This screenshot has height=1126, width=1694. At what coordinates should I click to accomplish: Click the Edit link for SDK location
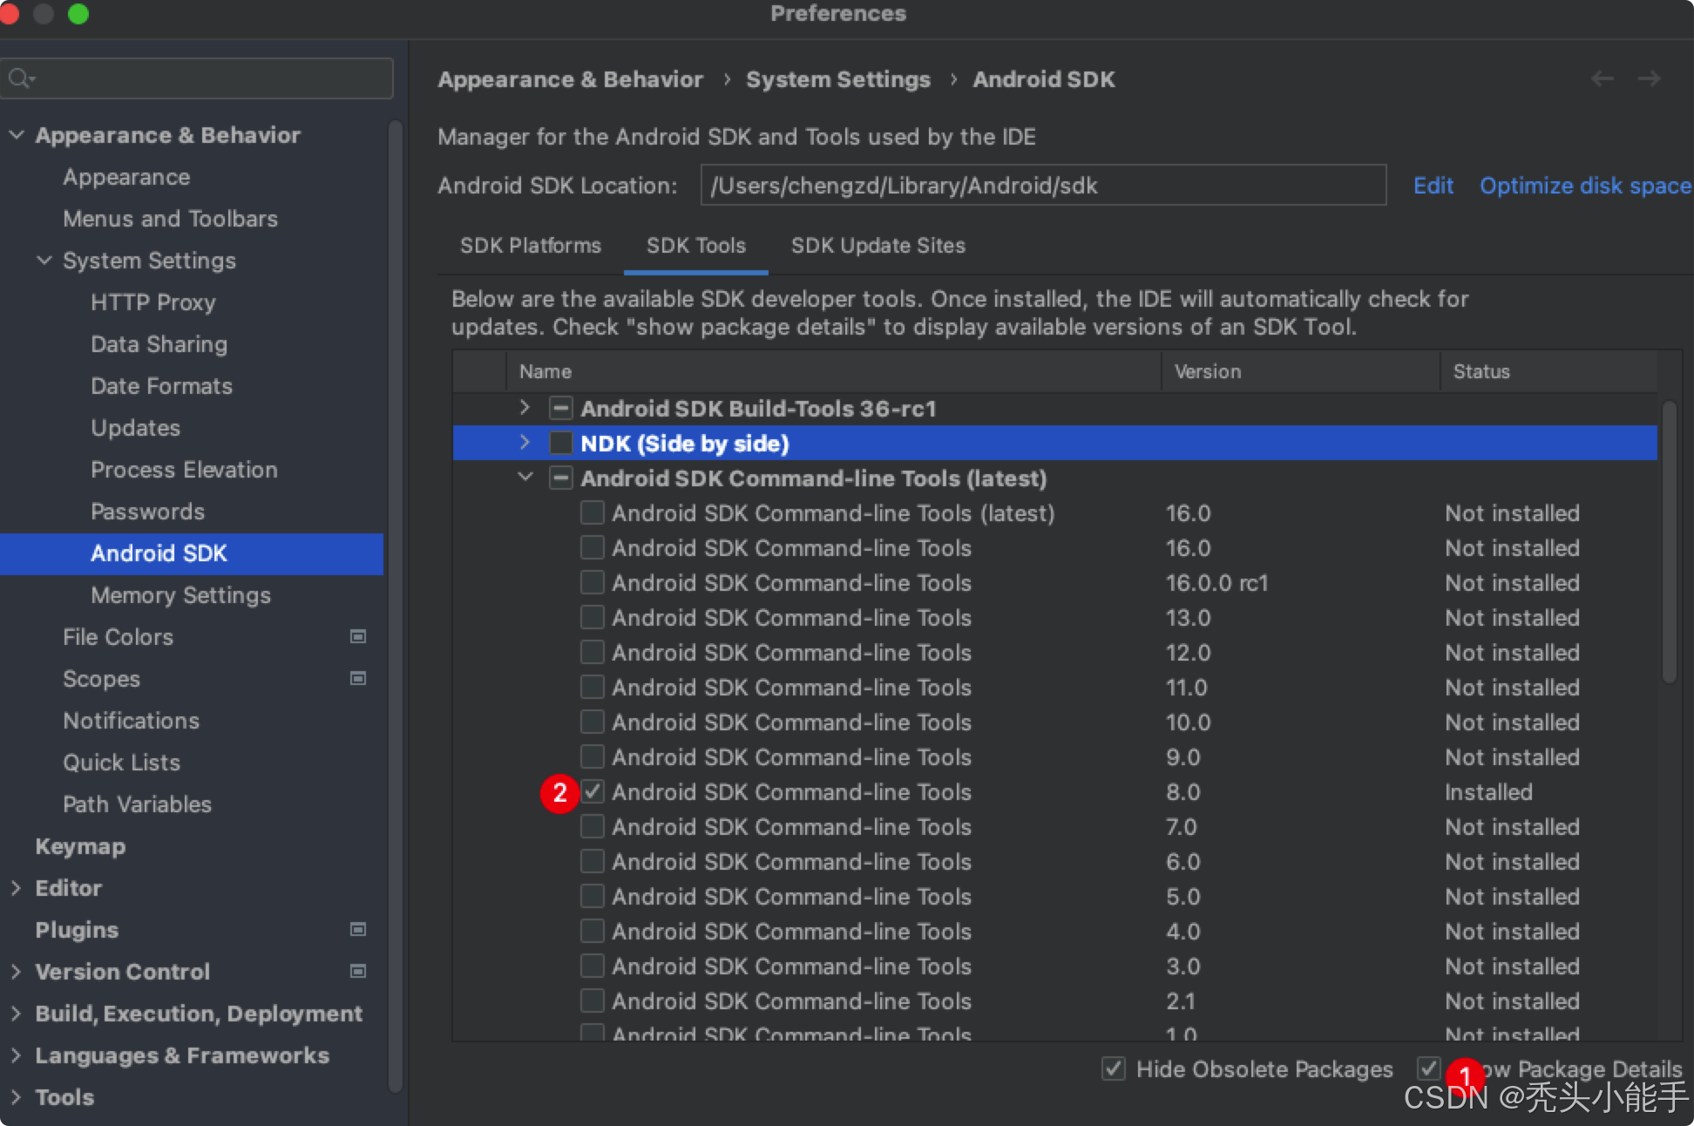pyautogui.click(x=1433, y=186)
